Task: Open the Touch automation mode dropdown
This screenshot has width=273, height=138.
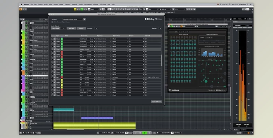Action: tap(95, 9)
